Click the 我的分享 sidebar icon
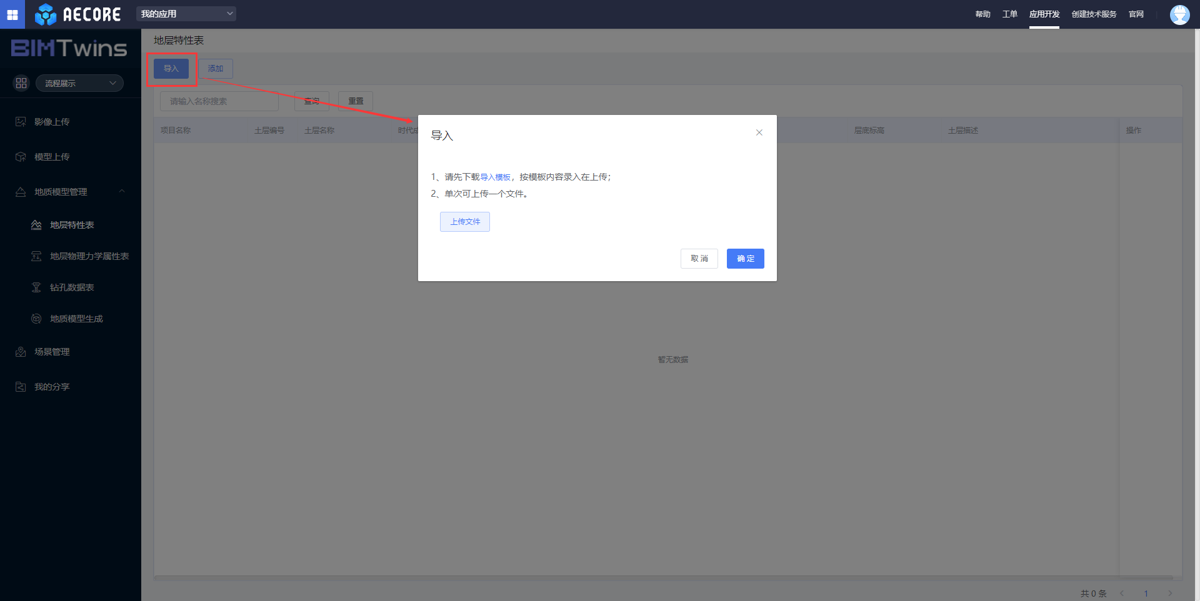 click(21, 387)
